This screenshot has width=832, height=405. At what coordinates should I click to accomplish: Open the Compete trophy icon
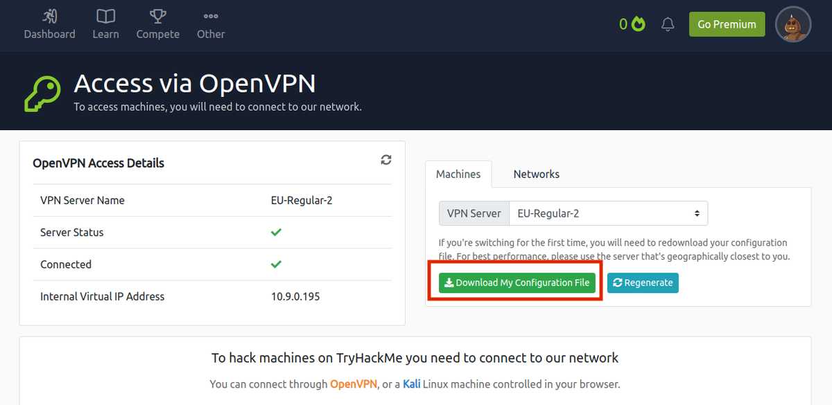tap(157, 15)
